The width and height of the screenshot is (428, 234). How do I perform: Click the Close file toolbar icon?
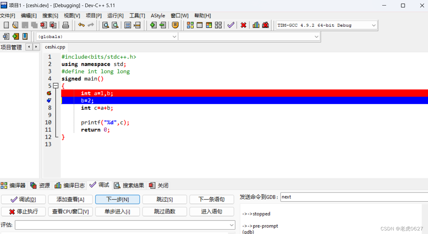click(x=44, y=25)
